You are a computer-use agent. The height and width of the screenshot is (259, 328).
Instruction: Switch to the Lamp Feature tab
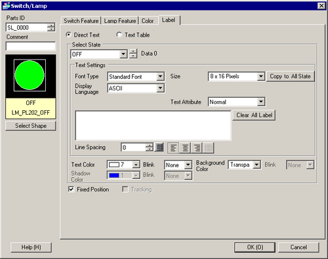[x=120, y=21]
